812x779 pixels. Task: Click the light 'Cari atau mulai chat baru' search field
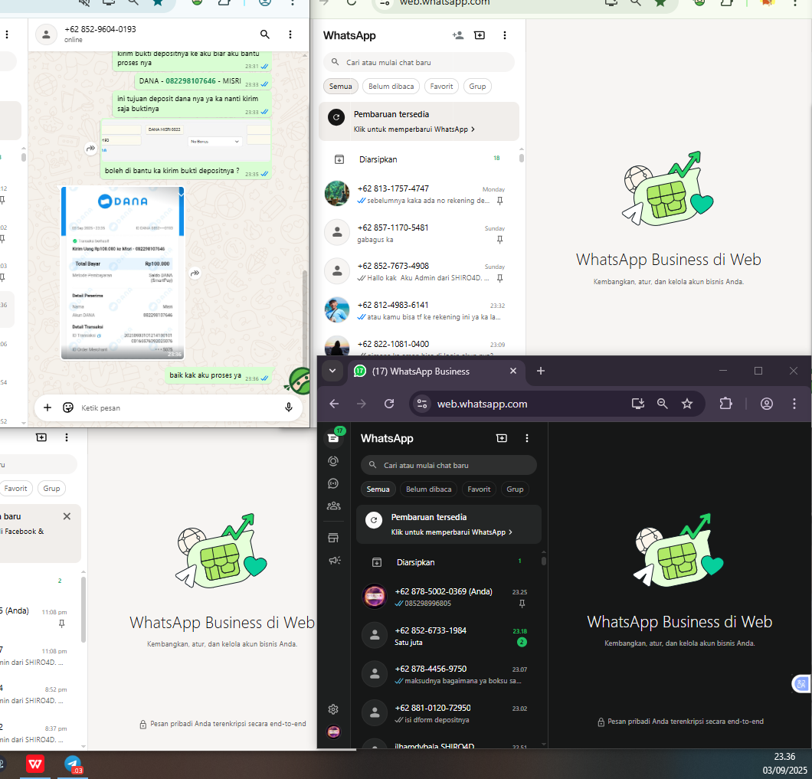tap(419, 62)
